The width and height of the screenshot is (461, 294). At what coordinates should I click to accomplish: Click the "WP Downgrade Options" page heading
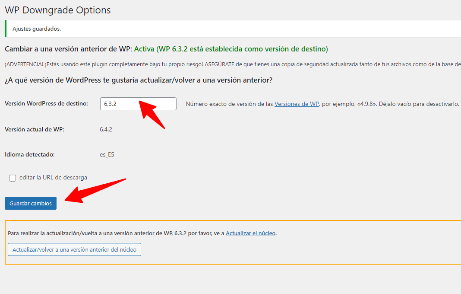[58, 10]
